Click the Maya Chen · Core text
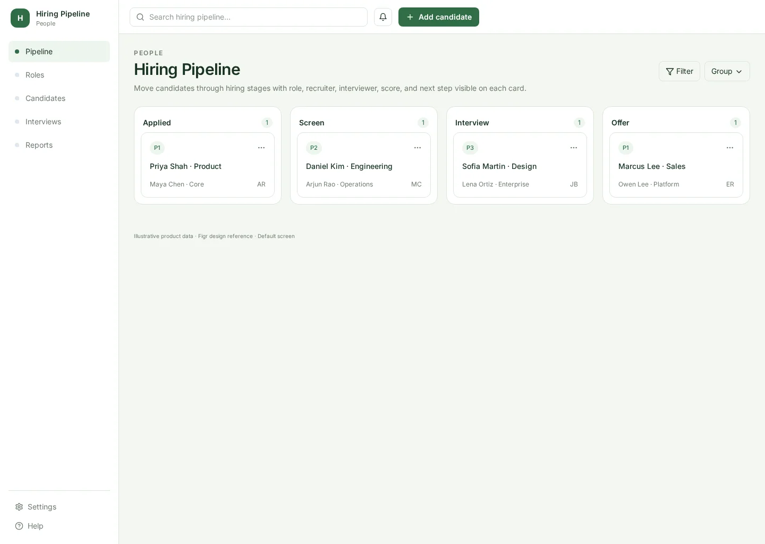 (177, 184)
